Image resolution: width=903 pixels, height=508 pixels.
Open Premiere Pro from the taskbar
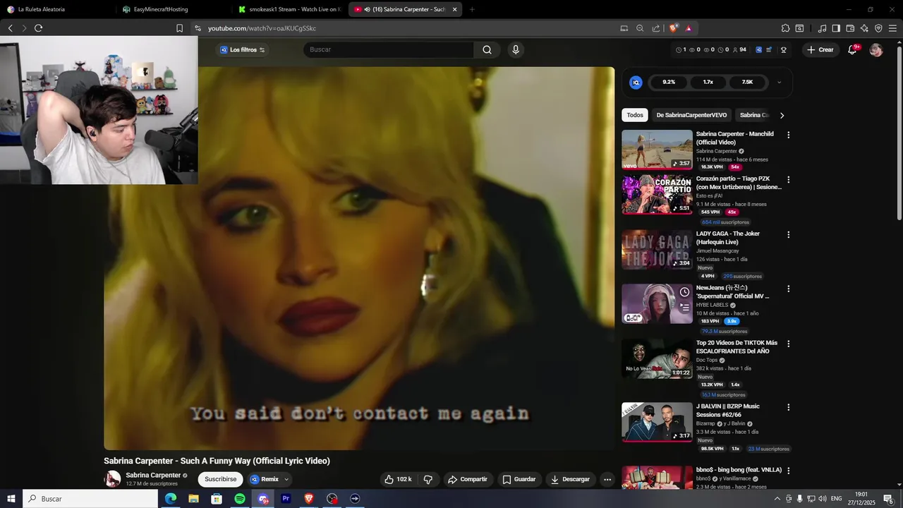[x=286, y=499]
